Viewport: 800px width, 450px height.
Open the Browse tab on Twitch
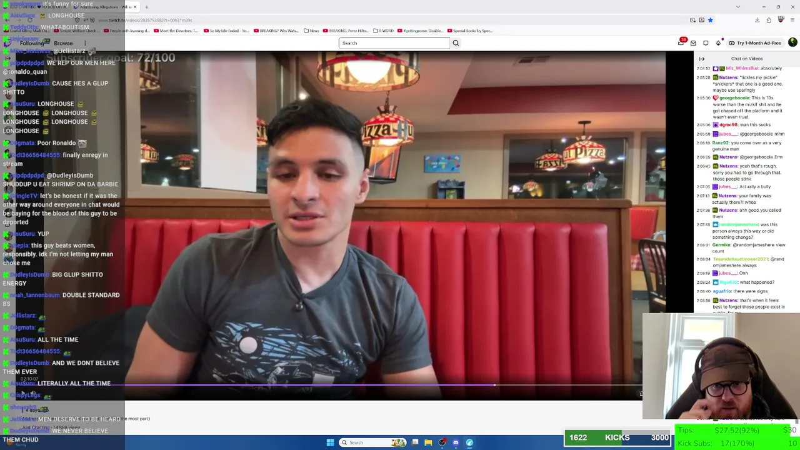(63, 43)
